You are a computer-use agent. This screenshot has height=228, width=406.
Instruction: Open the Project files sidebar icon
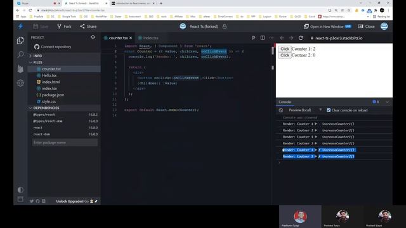coord(20,41)
